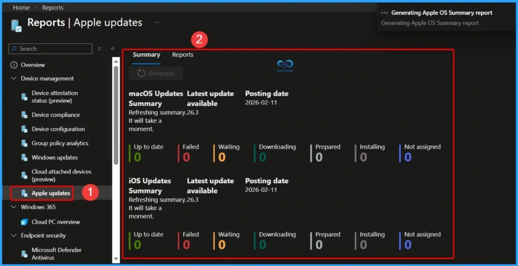Click the macOS Prepared count
Screen dimensions: 518x266
[319, 157]
